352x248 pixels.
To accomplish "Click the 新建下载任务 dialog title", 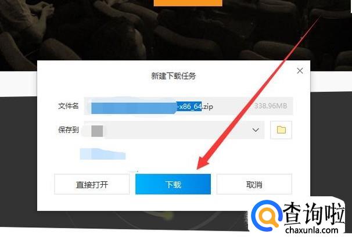I will tap(173, 76).
